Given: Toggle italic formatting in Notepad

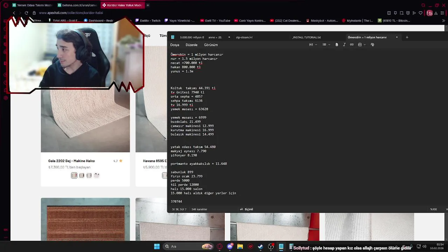Looking at the screenshot, I should [344, 45].
